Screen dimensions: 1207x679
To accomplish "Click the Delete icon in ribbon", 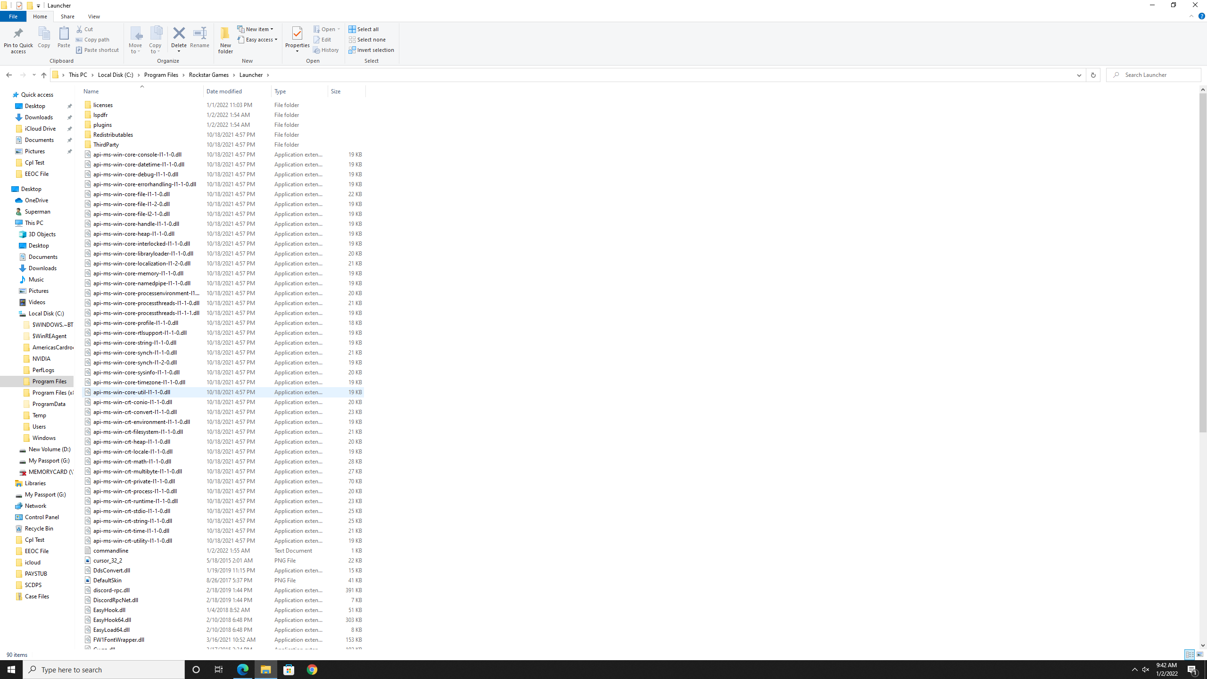I will pyautogui.click(x=179, y=34).
